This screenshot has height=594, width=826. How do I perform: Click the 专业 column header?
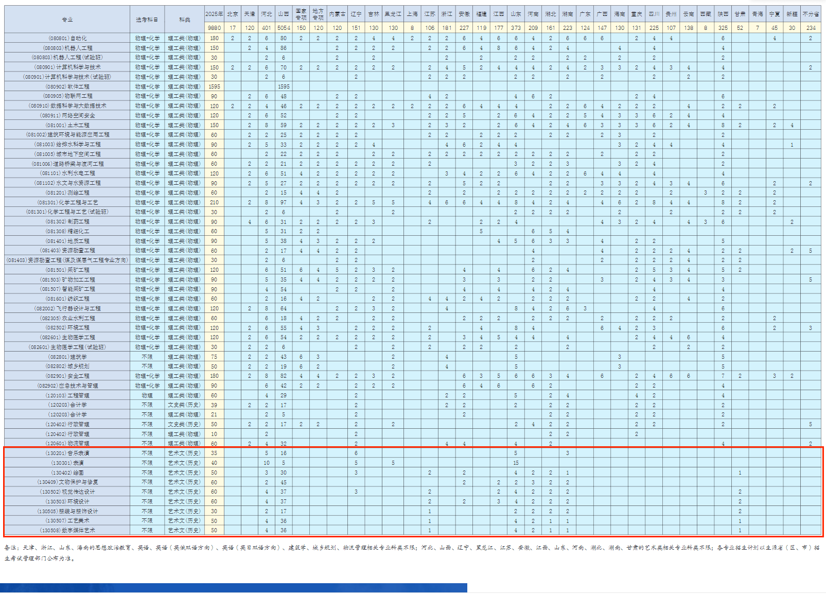click(67, 20)
